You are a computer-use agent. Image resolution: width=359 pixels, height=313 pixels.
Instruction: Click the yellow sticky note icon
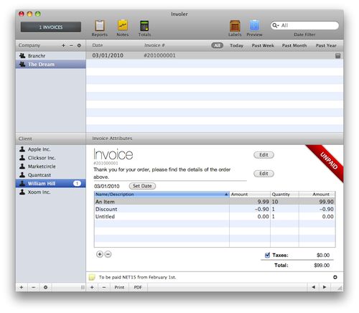[x=92, y=277]
